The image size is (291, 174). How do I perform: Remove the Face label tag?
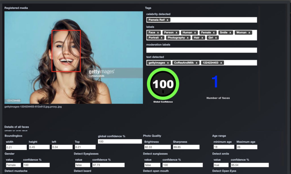point(158,32)
